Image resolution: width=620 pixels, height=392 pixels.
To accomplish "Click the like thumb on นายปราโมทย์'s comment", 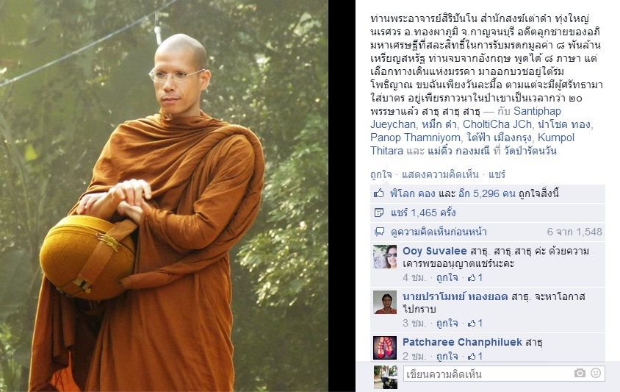I will pyautogui.click(x=472, y=323).
